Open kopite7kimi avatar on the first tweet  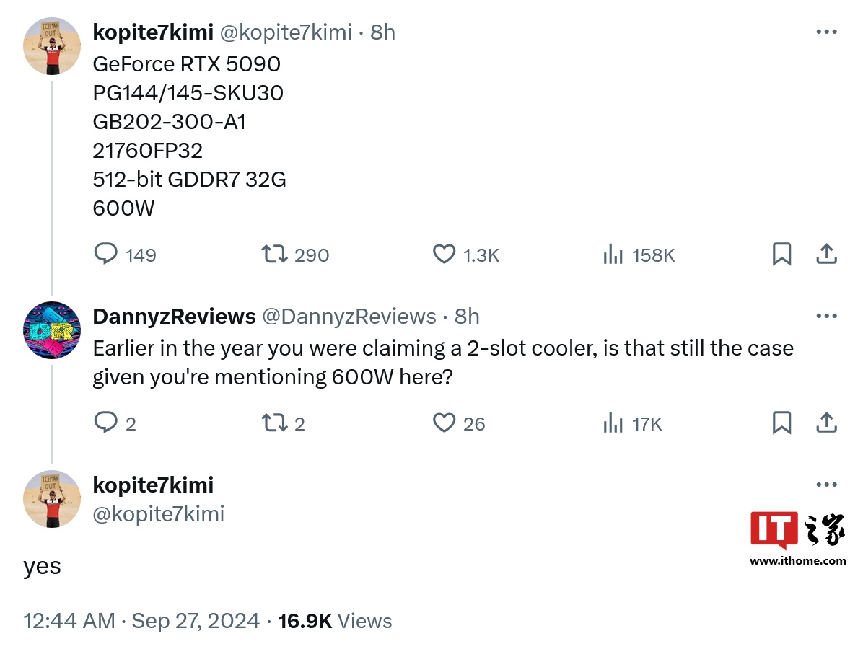pyautogui.click(x=52, y=46)
